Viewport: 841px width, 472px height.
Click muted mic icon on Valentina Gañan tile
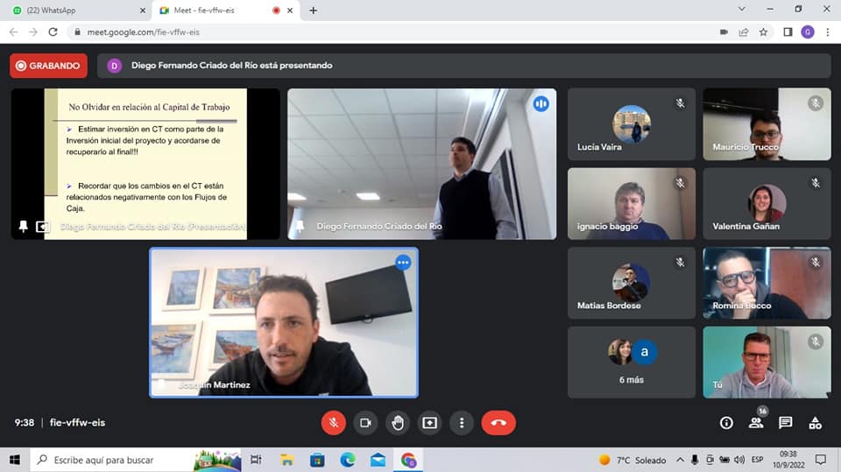[816, 183]
